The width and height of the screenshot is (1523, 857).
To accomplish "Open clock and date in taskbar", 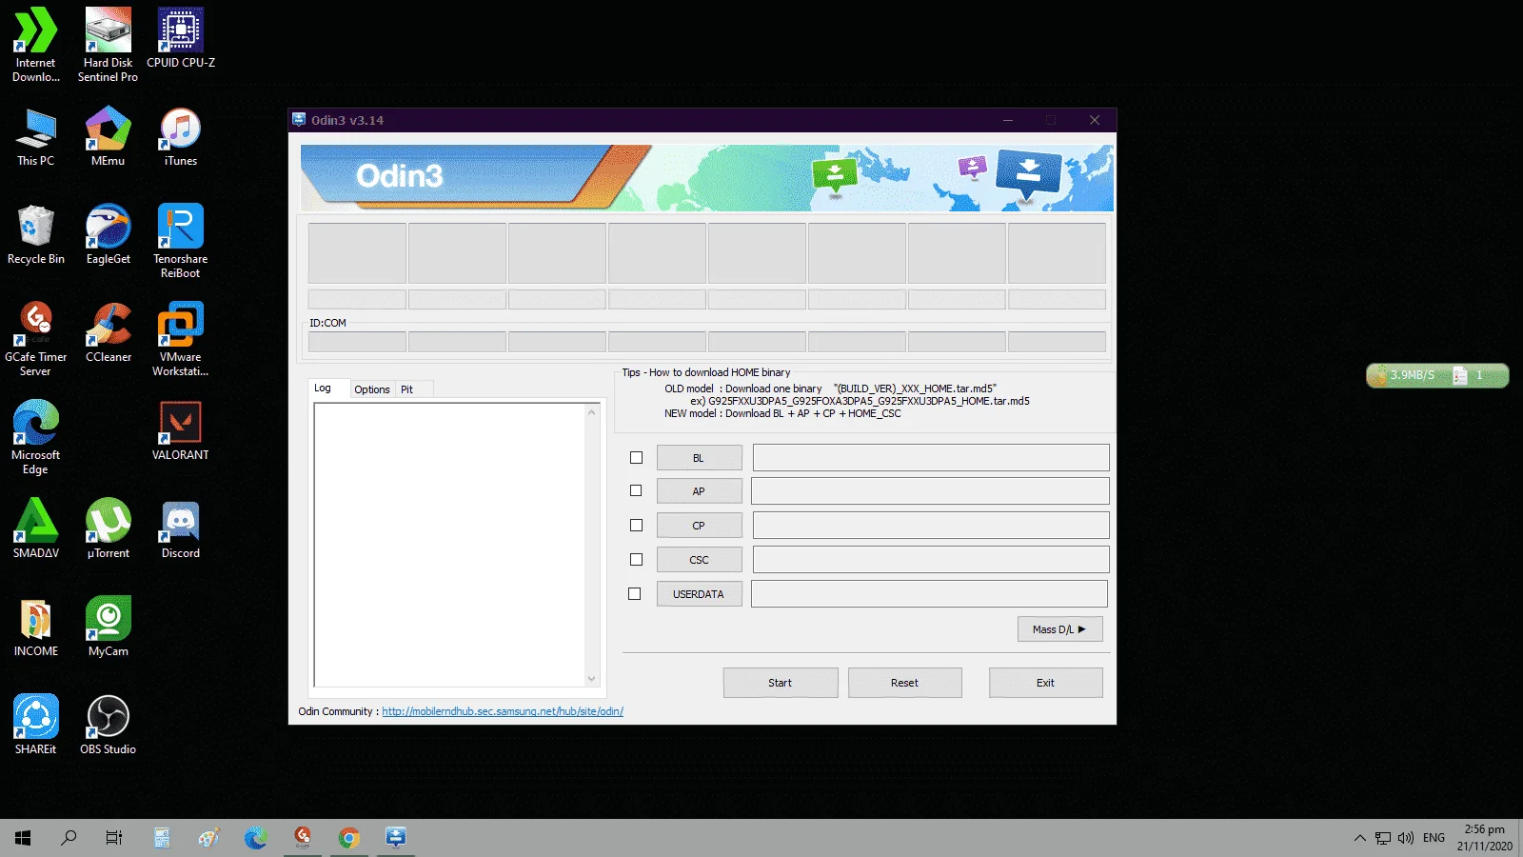I will (1484, 838).
